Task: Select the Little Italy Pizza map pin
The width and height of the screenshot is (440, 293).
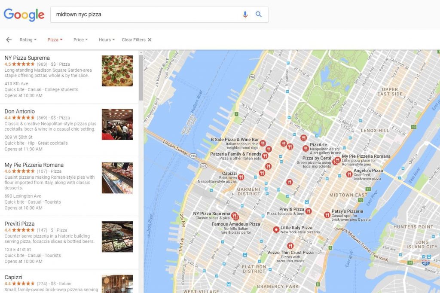Action: [x=276, y=229]
